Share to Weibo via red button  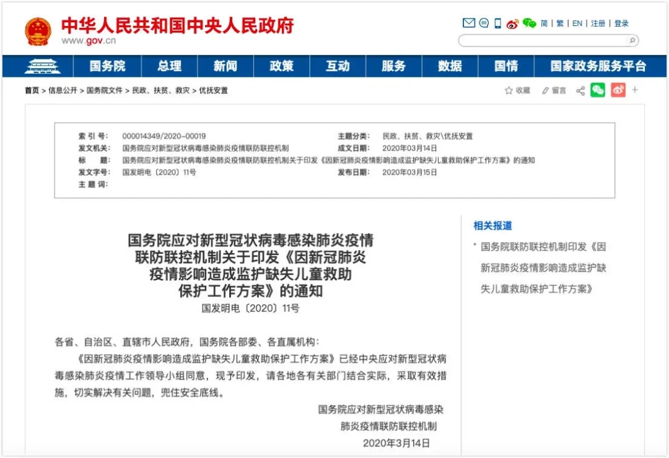(x=618, y=90)
